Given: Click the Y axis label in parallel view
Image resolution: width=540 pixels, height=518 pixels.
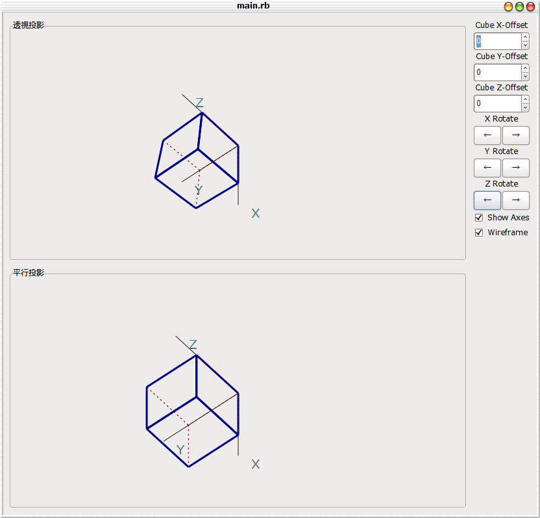Looking at the screenshot, I should [x=180, y=450].
